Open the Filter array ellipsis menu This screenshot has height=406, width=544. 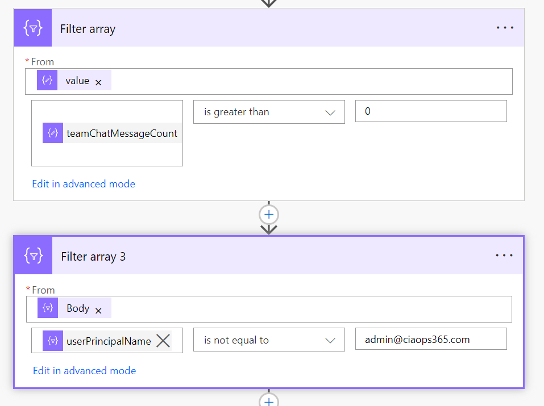pos(505,28)
